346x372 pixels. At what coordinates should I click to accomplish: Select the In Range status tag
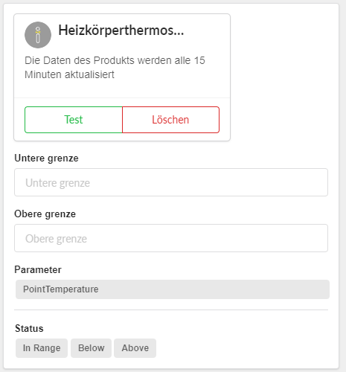click(42, 348)
